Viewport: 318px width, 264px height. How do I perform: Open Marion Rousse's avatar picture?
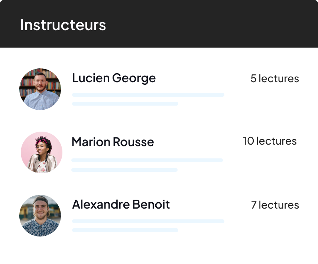(42, 152)
